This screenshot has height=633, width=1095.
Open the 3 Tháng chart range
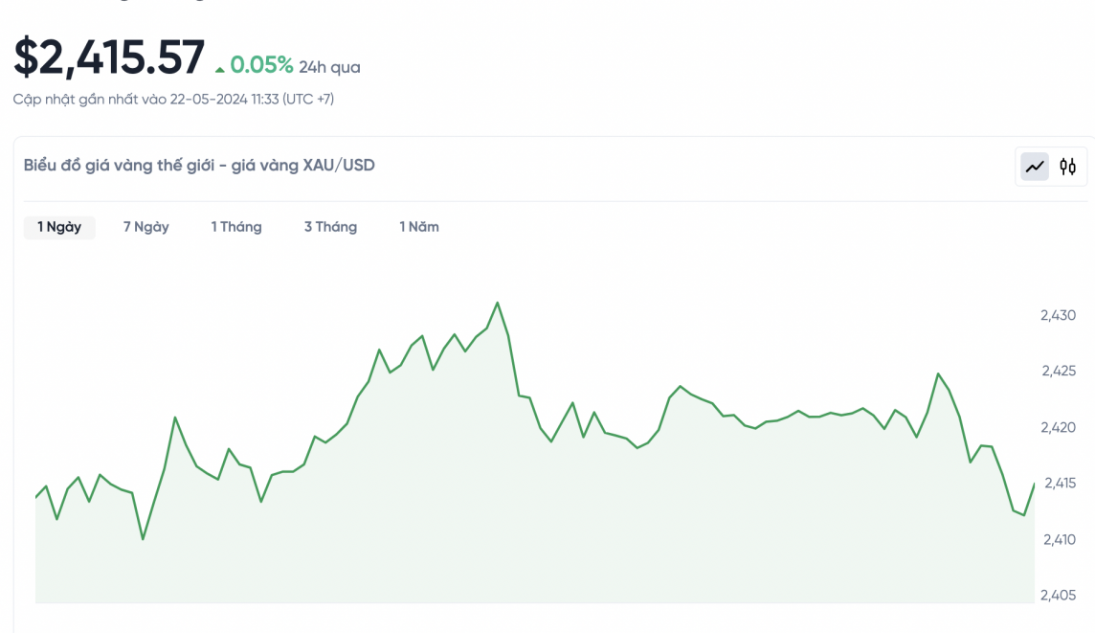[330, 227]
